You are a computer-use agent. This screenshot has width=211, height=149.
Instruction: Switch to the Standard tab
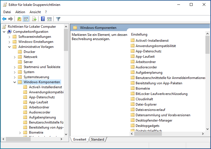(x=97, y=139)
